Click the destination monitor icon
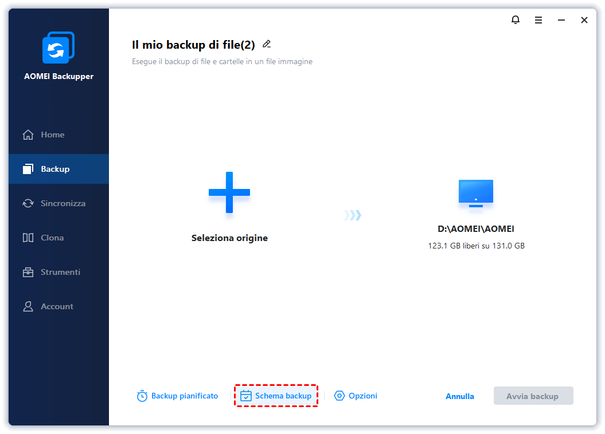Image resolution: width=605 pixels, height=434 pixels. [476, 194]
